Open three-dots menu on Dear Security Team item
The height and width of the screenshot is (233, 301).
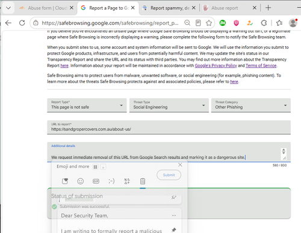pos(174,216)
